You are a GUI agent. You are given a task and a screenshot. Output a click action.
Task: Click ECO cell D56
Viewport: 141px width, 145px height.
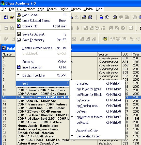tap(126, 65)
